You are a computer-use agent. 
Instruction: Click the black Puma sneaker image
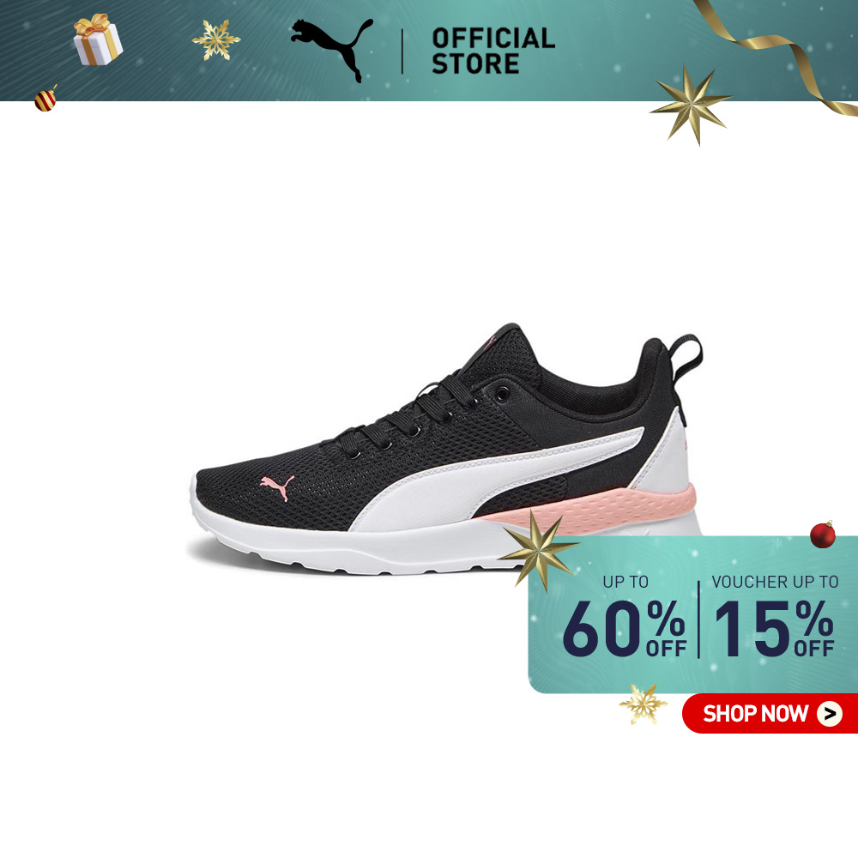pos(446,449)
